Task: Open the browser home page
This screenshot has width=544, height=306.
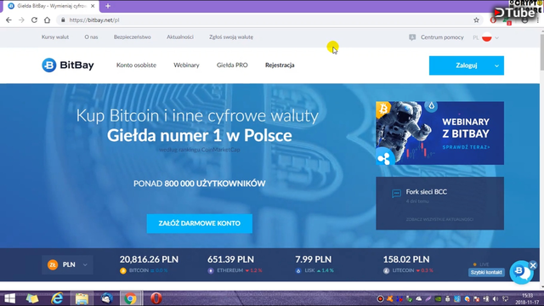Action: click(x=47, y=20)
